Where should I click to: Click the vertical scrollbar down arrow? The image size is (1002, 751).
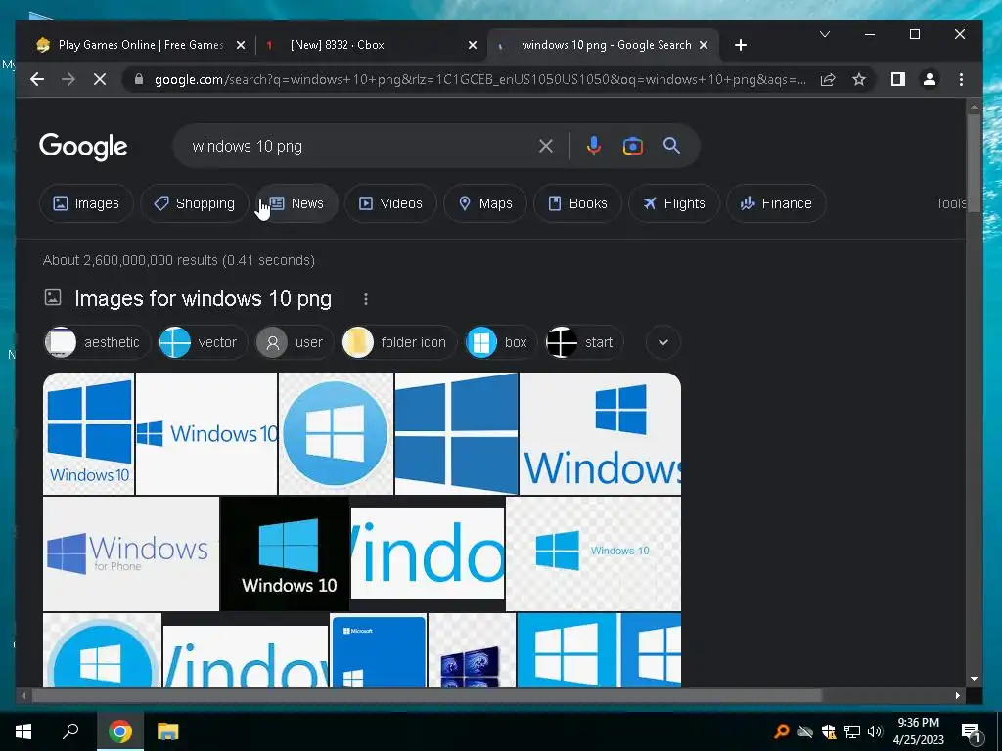pyautogui.click(x=974, y=679)
